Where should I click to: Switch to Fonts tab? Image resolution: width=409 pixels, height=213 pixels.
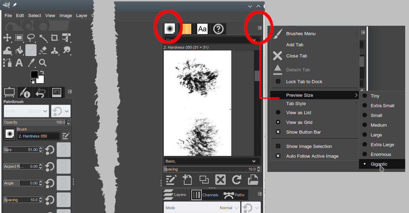202,29
